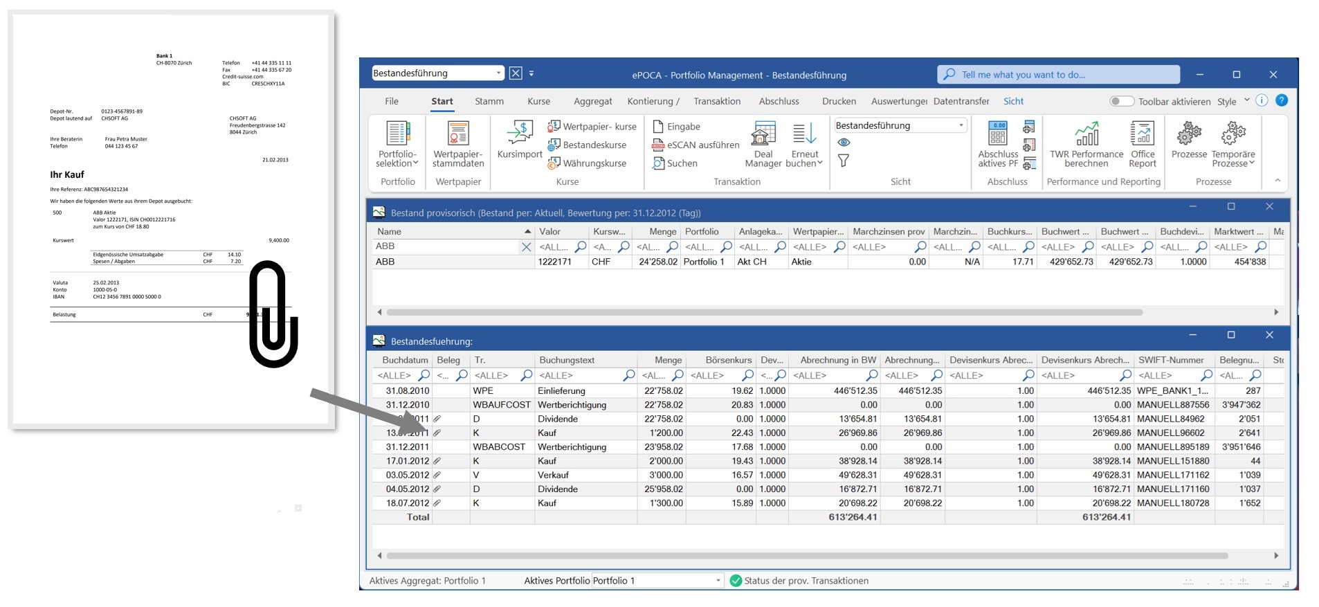Run eSCAN ausführen

[695, 145]
